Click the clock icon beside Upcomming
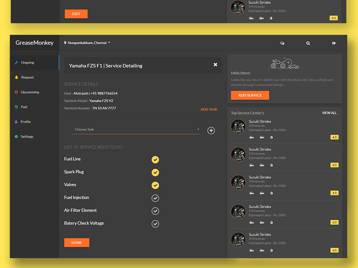The height and width of the screenshot is (268, 358). tap(16, 92)
